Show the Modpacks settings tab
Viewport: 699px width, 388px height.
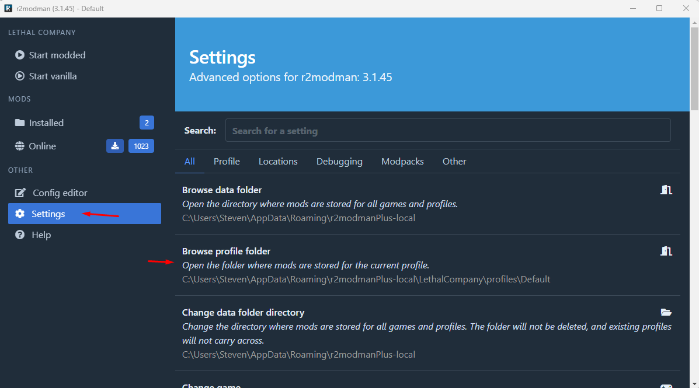click(402, 161)
